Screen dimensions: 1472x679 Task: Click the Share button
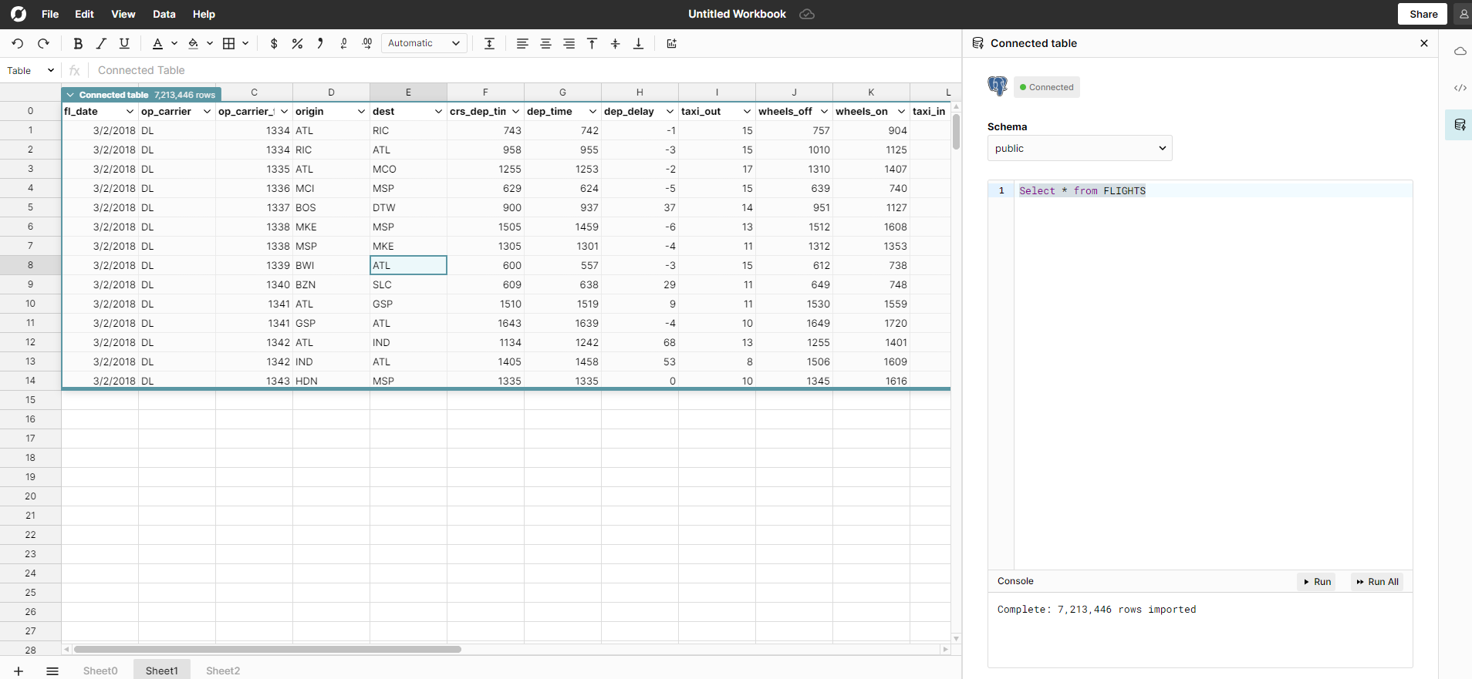1423,14
